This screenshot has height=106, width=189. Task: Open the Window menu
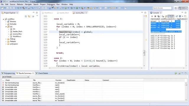(x=64, y=4)
